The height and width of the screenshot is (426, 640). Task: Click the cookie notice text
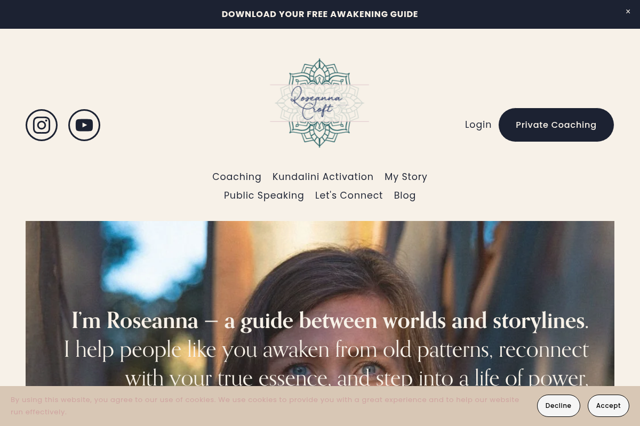point(265,406)
